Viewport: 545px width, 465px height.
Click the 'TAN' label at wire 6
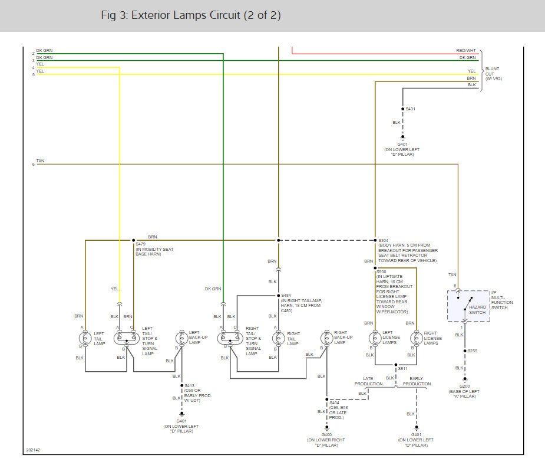pyautogui.click(x=40, y=161)
